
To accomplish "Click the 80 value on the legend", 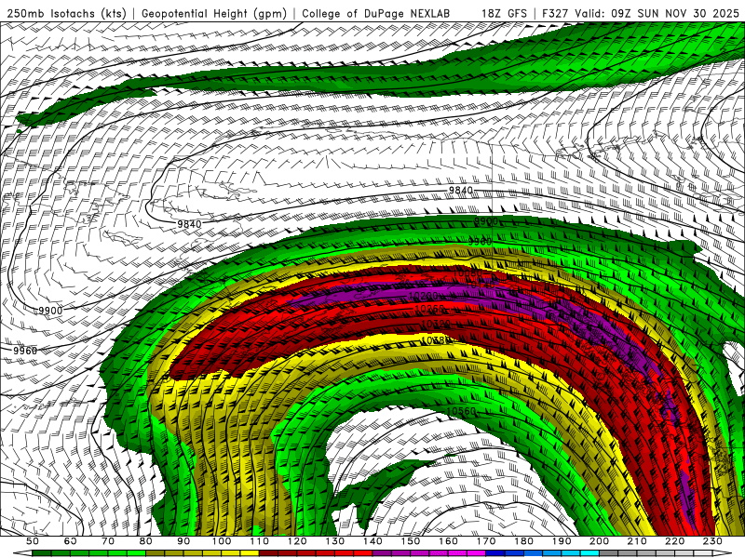I will 145,541.
